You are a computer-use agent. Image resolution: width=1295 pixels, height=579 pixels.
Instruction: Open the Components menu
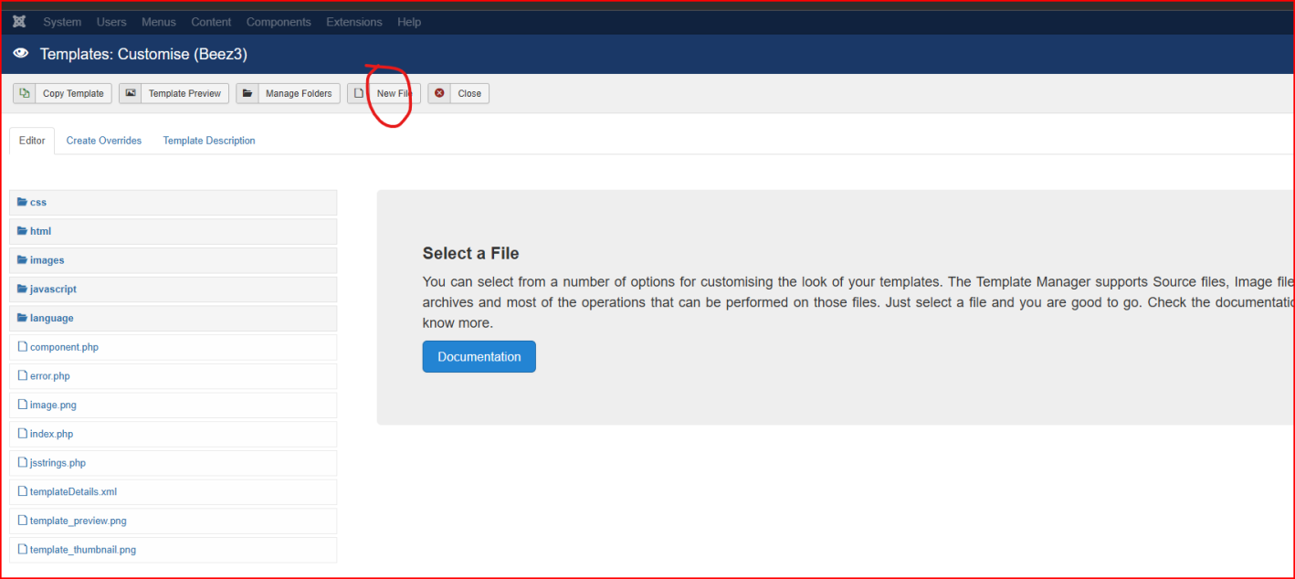(x=279, y=22)
